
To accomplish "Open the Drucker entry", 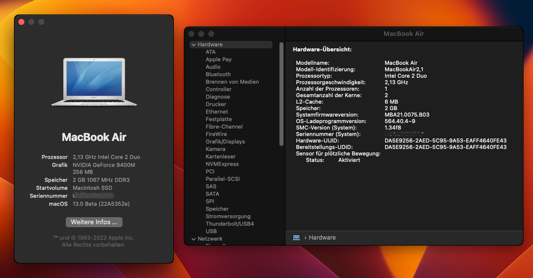I will pos(216,104).
